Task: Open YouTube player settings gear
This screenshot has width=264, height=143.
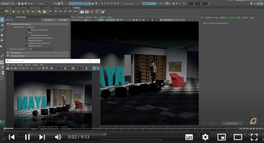Action: (205, 137)
